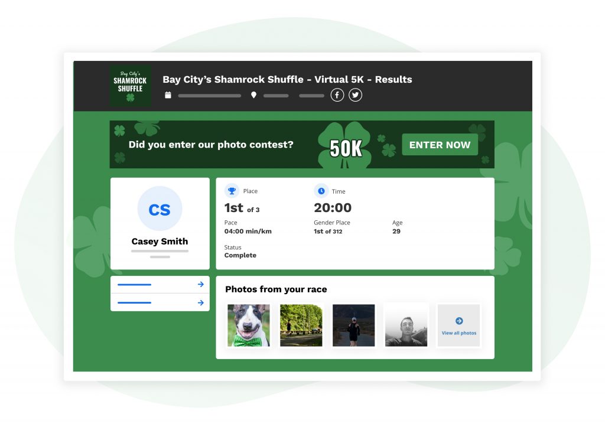Click the clock Time icon
Image resolution: width=605 pixels, height=430 pixels.
[x=321, y=191]
